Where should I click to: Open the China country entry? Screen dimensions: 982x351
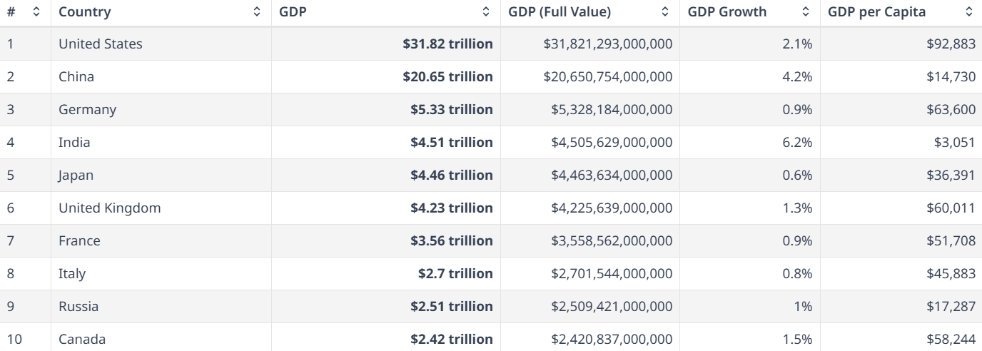pos(76,77)
